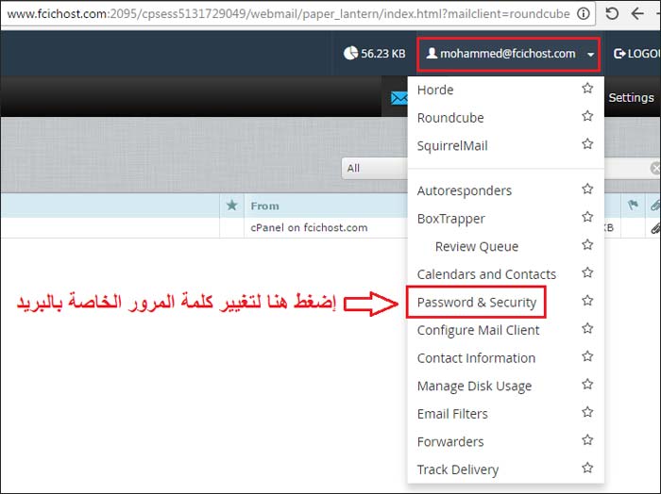Viewport: 661px width, 494px height.
Task: Click the attachment column header icon
Action: click(x=654, y=206)
